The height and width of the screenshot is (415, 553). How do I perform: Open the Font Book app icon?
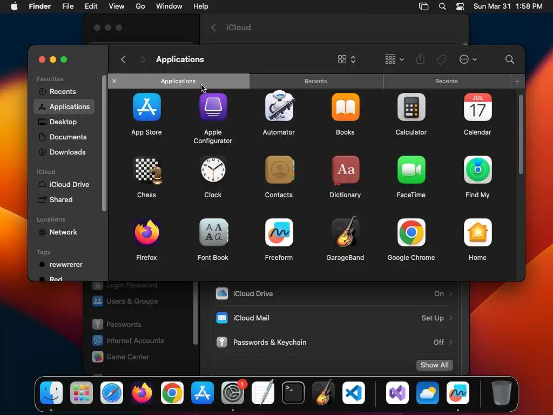pyautogui.click(x=213, y=232)
